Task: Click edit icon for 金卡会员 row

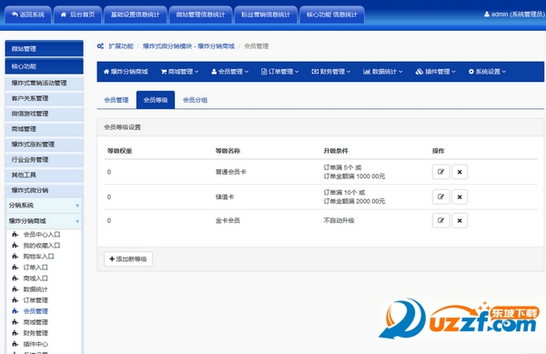Action: point(440,220)
